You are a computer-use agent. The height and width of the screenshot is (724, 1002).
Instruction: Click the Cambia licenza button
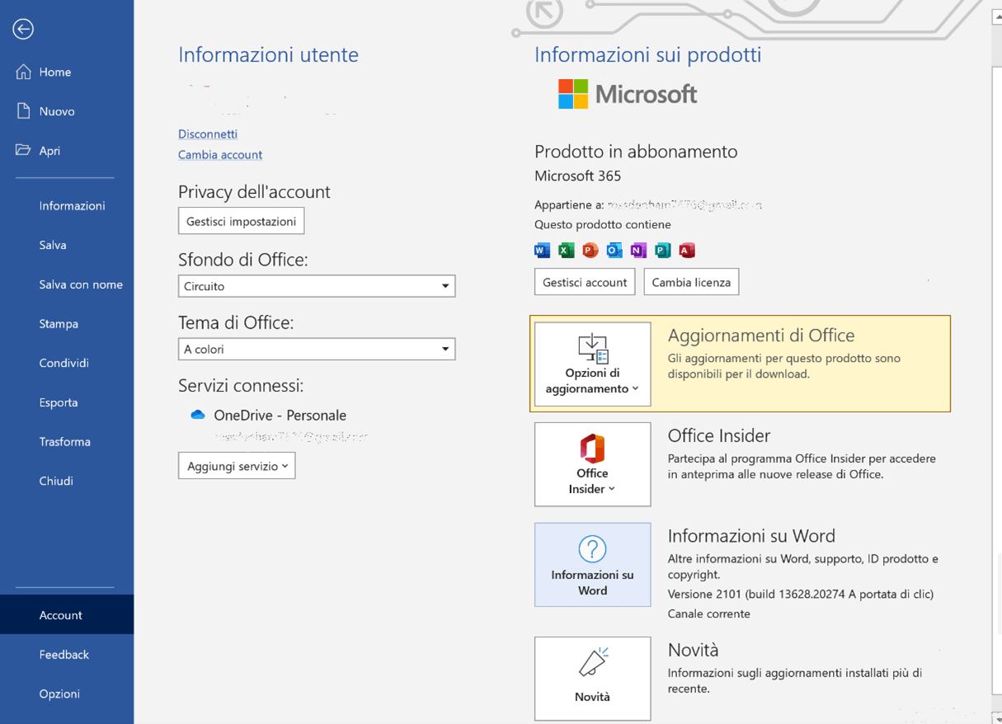(x=691, y=282)
